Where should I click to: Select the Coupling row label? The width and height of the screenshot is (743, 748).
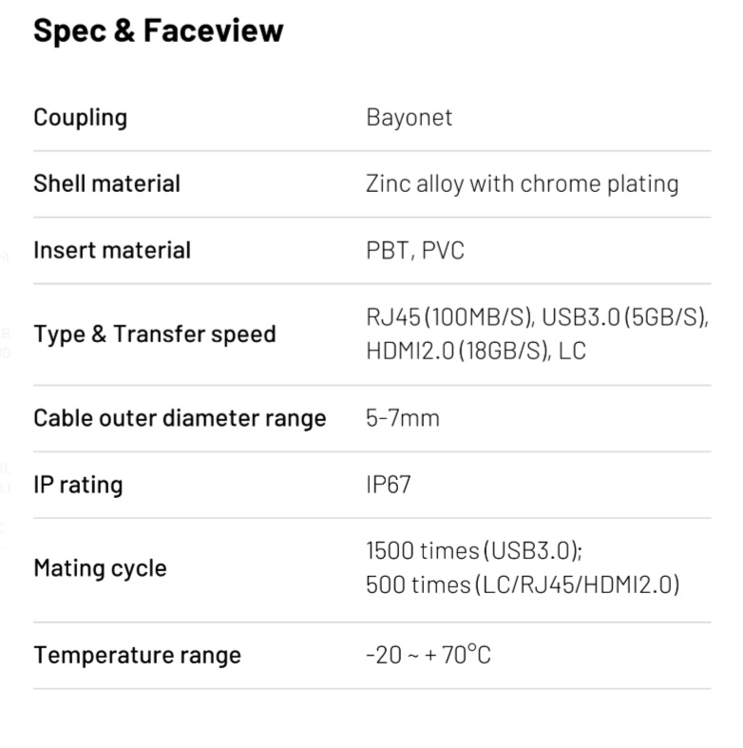pyautogui.click(x=80, y=118)
